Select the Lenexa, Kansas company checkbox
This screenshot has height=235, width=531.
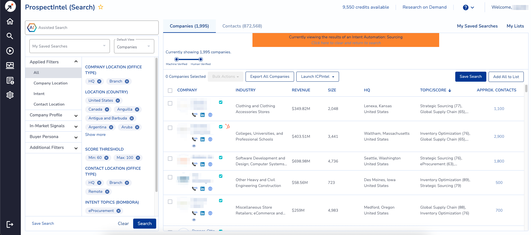(x=170, y=103)
